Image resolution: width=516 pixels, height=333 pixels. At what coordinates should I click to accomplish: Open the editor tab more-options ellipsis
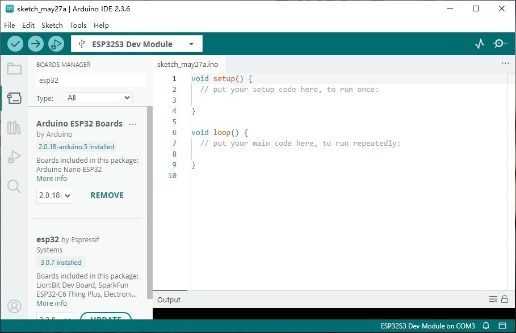point(505,63)
